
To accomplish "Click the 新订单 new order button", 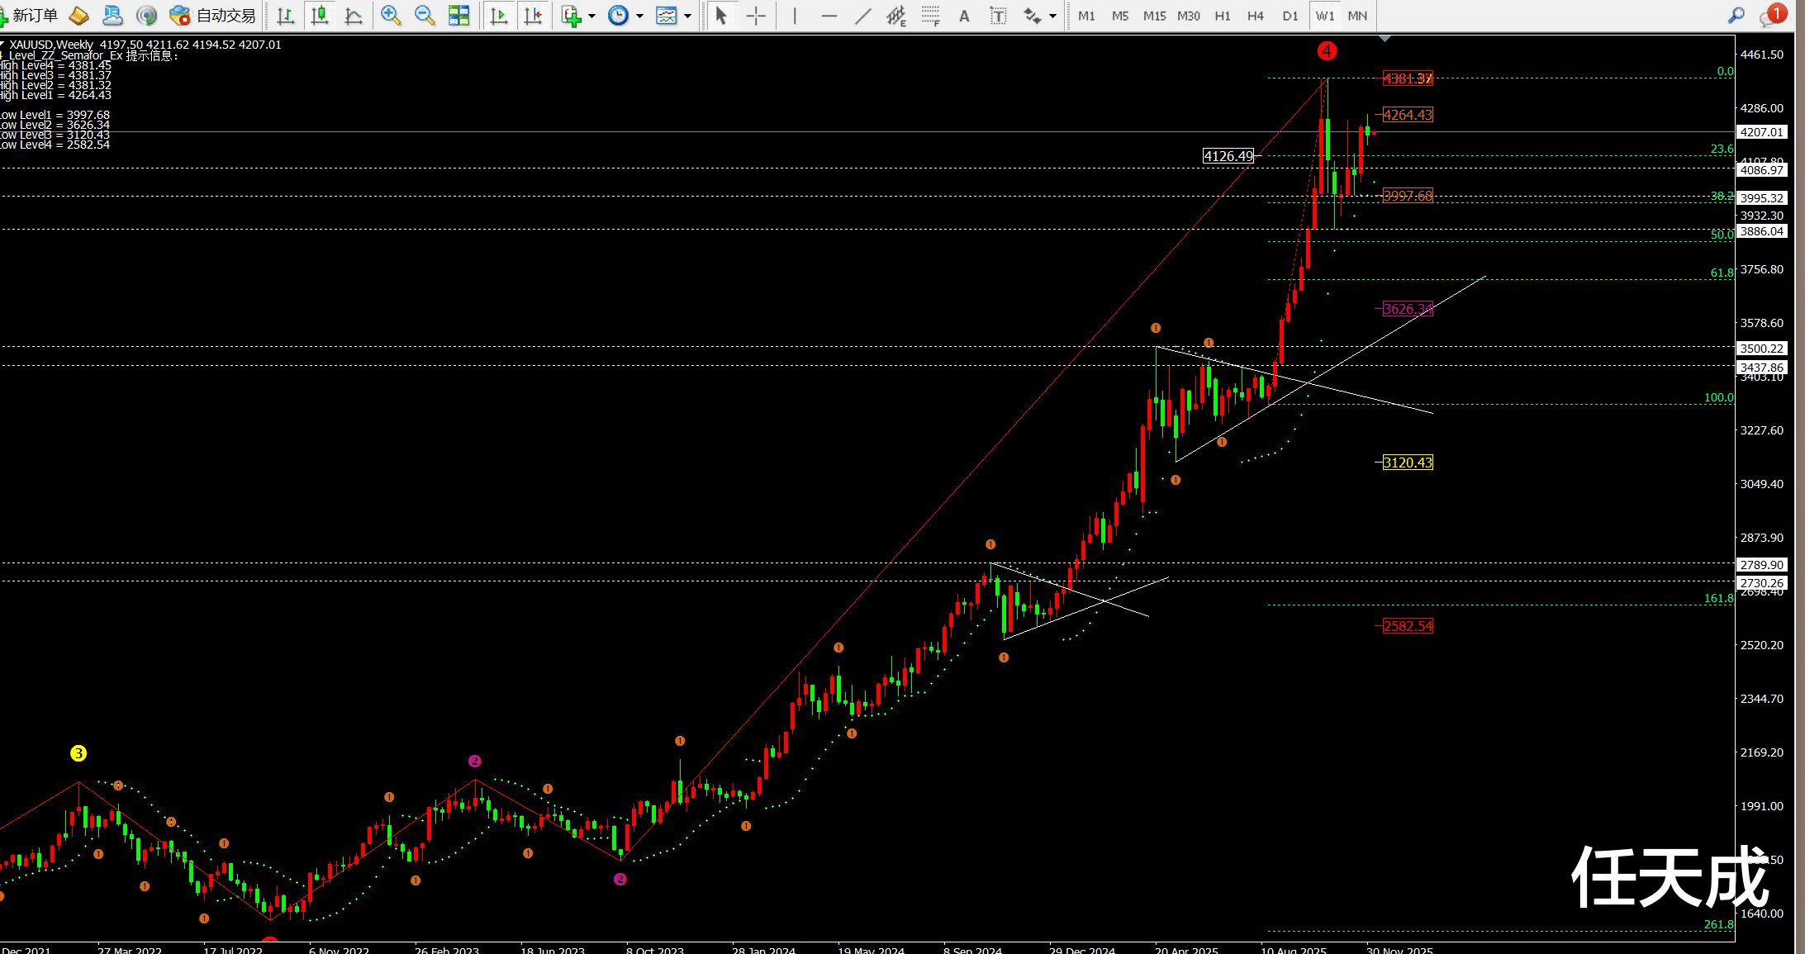I will point(30,16).
